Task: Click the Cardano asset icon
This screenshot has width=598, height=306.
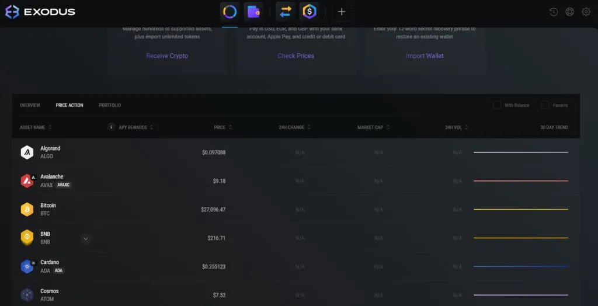Action: pyautogui.click(x=27, y=266)
